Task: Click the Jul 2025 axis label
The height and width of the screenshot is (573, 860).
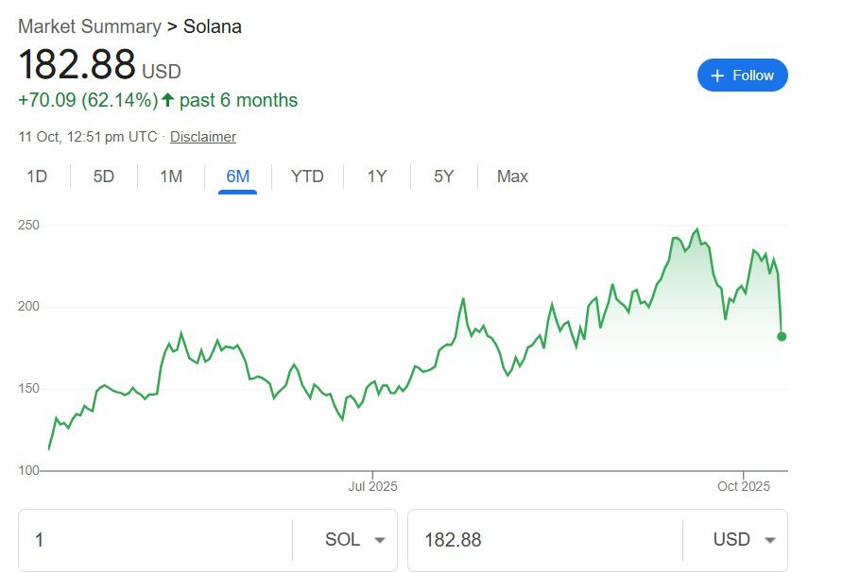Action: (x=372, y=487)
